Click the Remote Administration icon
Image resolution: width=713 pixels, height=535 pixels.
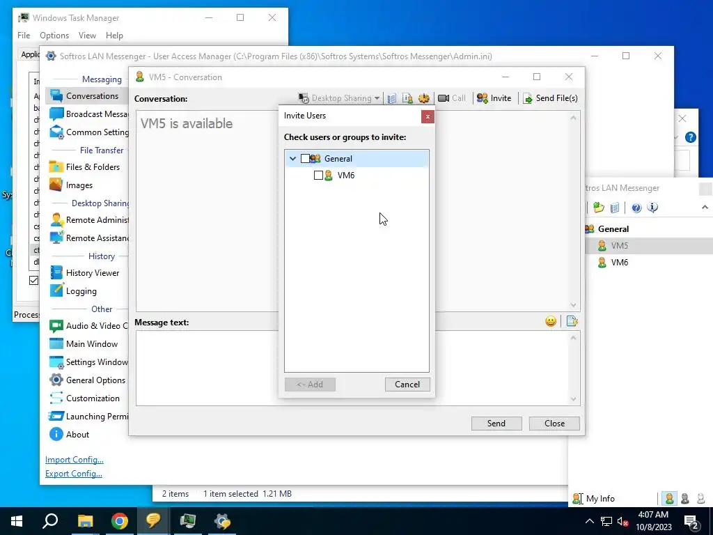pos(56,219)
